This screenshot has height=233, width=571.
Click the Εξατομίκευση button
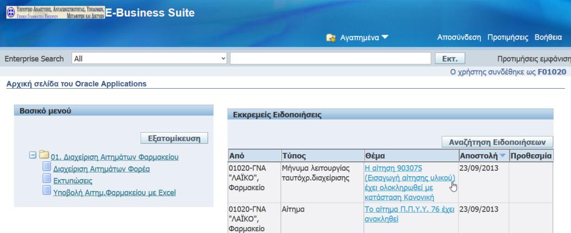pos(174,138)
